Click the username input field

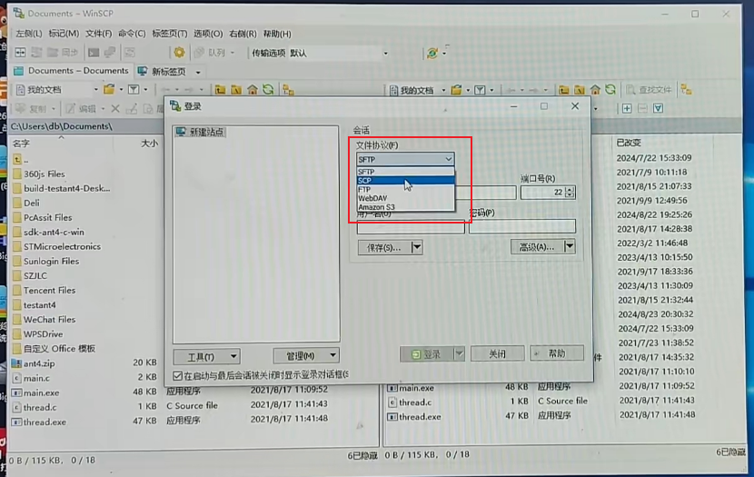tap(411, 227)
